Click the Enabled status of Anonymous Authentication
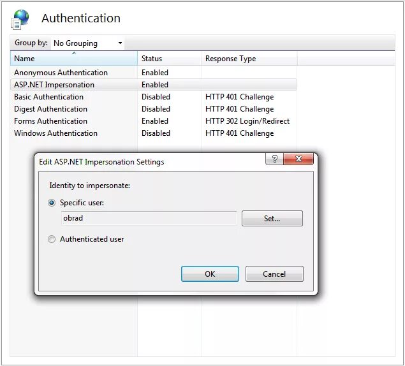405x366 pixels. click(155, 73)
